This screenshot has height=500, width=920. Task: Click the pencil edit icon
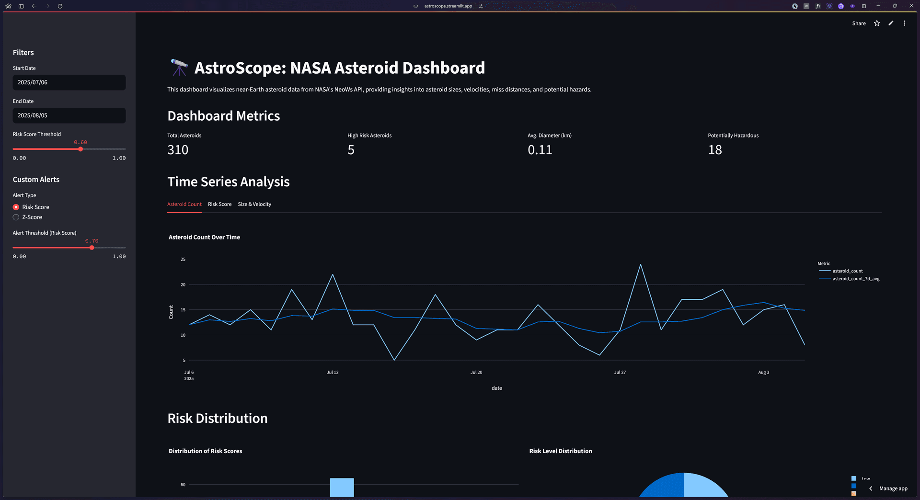pyautogui.click(x=891, y=23)
